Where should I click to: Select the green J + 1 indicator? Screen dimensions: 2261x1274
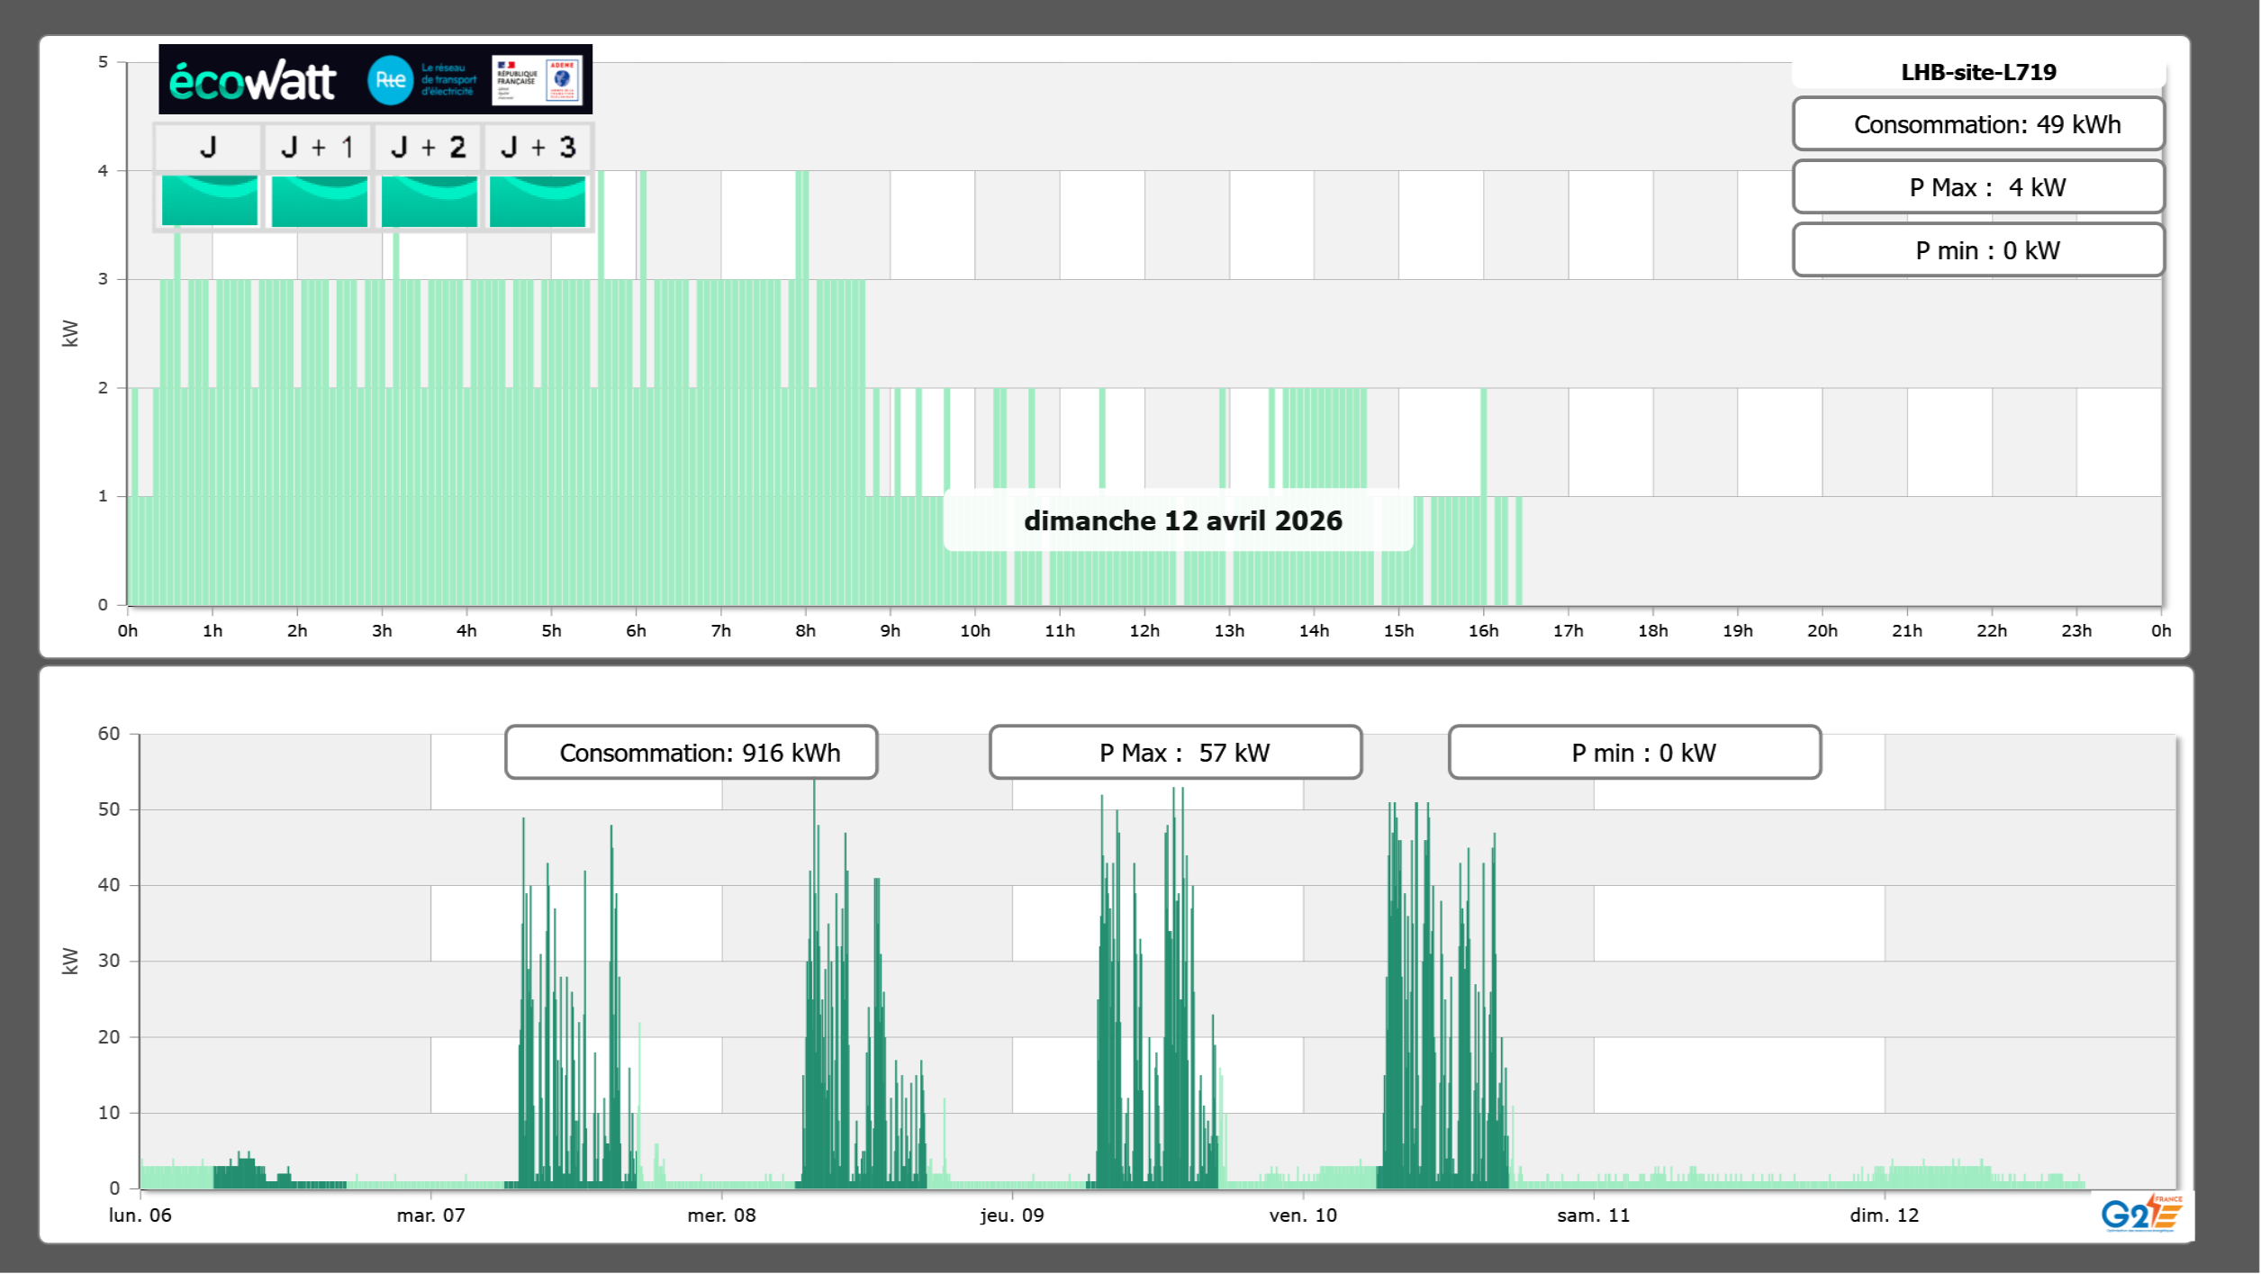point(319,201)
